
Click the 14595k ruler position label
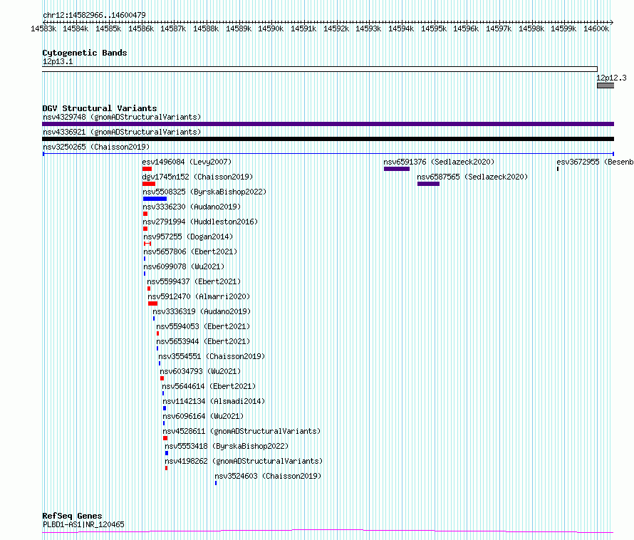433,28
